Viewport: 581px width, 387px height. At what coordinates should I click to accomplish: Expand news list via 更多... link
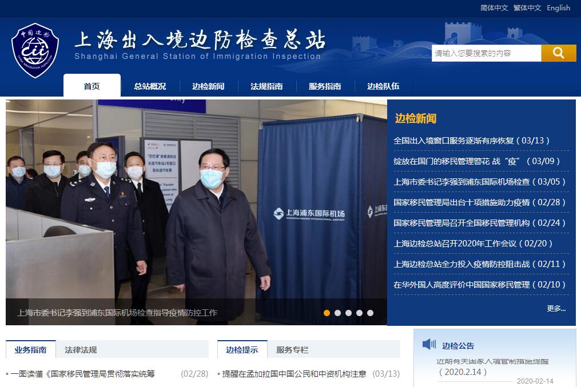tap(556, 308)
